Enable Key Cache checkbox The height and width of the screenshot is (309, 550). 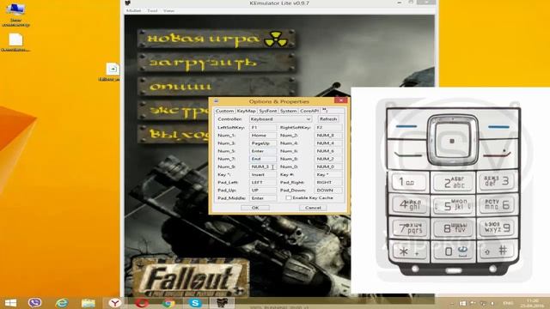289,198
